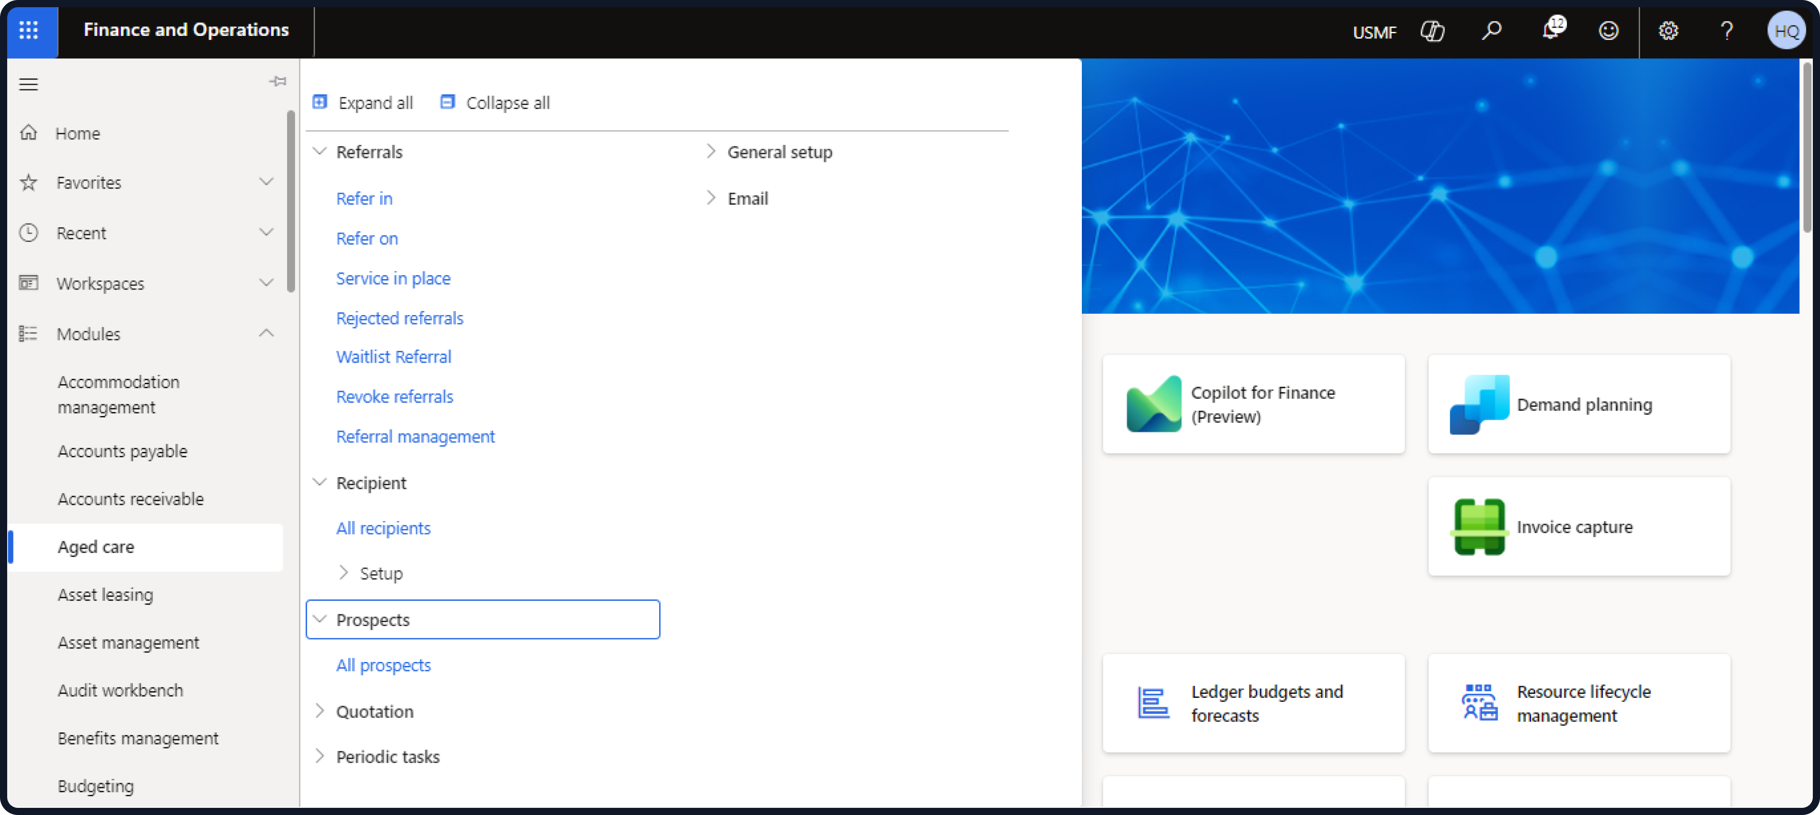Screen dimensions: 1820x815
Task: Expand the Setup group under Recipient
Action: click(x=343, y=573)
